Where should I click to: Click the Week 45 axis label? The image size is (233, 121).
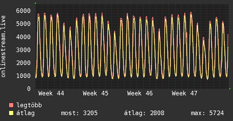(x=96, y=93)
